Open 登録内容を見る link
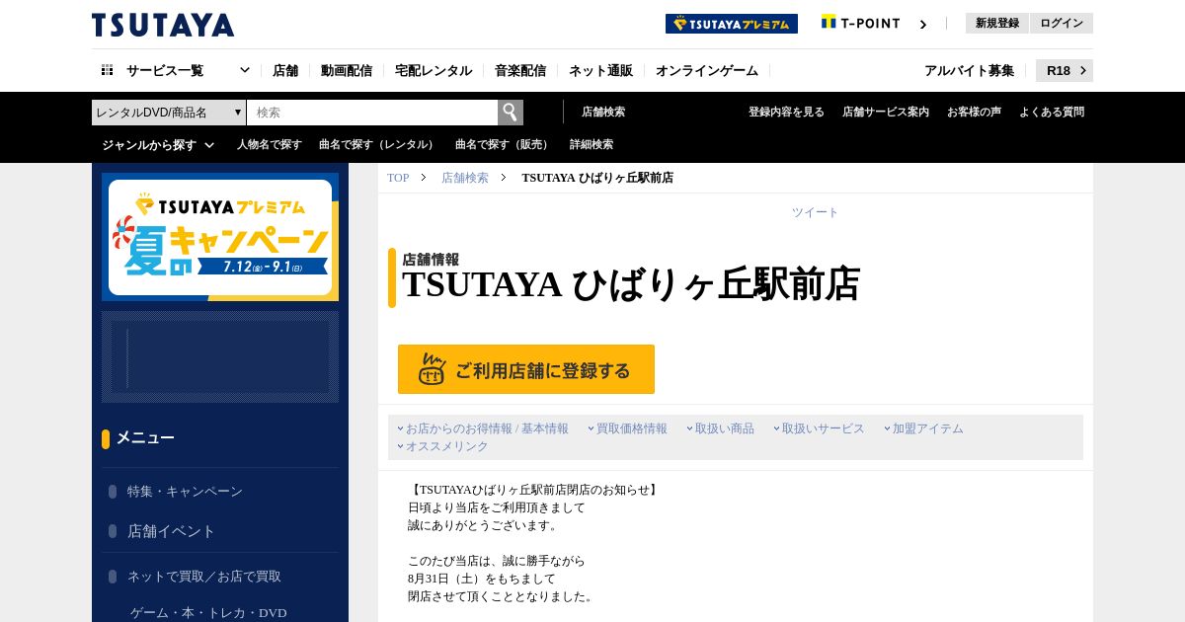The width and height of the screenshot is (1185, 622). click(x=786, y=112)
